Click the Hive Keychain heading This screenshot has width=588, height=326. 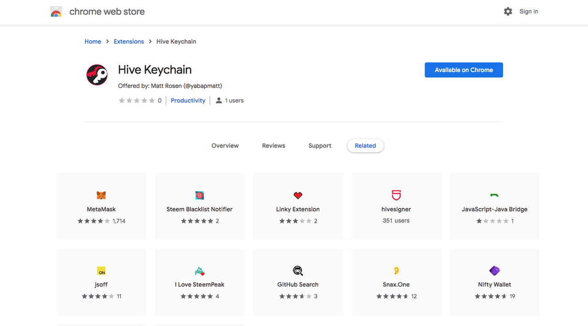click(155, 70)
